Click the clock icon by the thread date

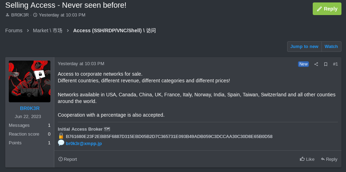[35, 15]
